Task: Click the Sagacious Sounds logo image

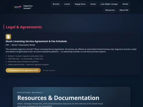Action: pyautogui.click(x=17, y=7)
